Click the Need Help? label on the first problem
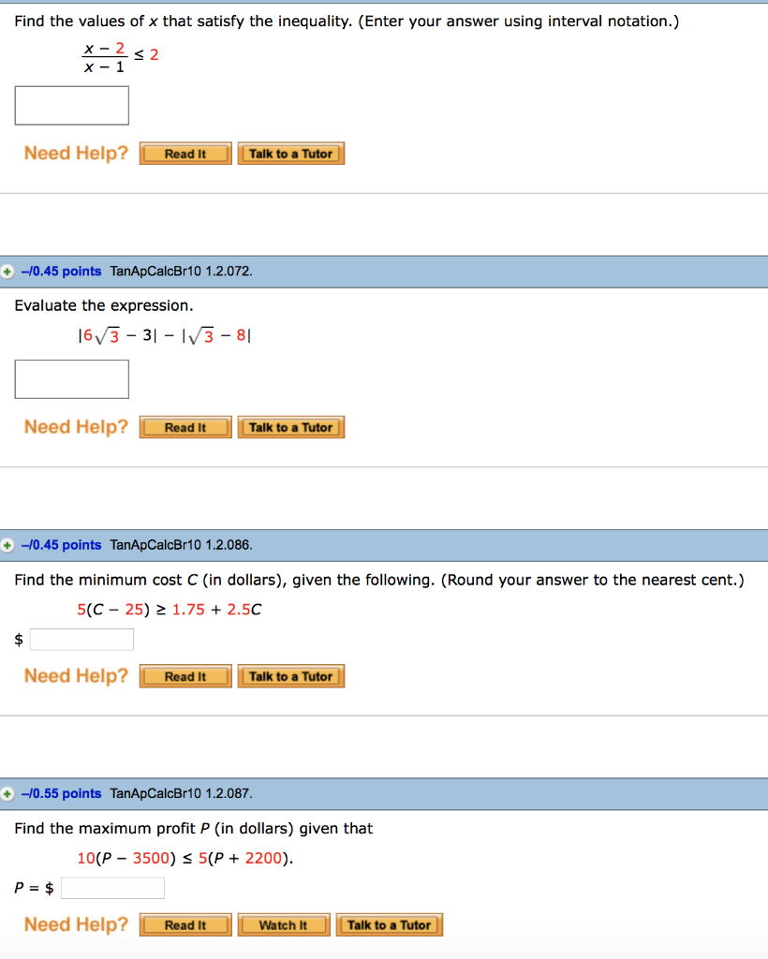The image size is (768, 959). pyautogui.click(x=75, y=153)
